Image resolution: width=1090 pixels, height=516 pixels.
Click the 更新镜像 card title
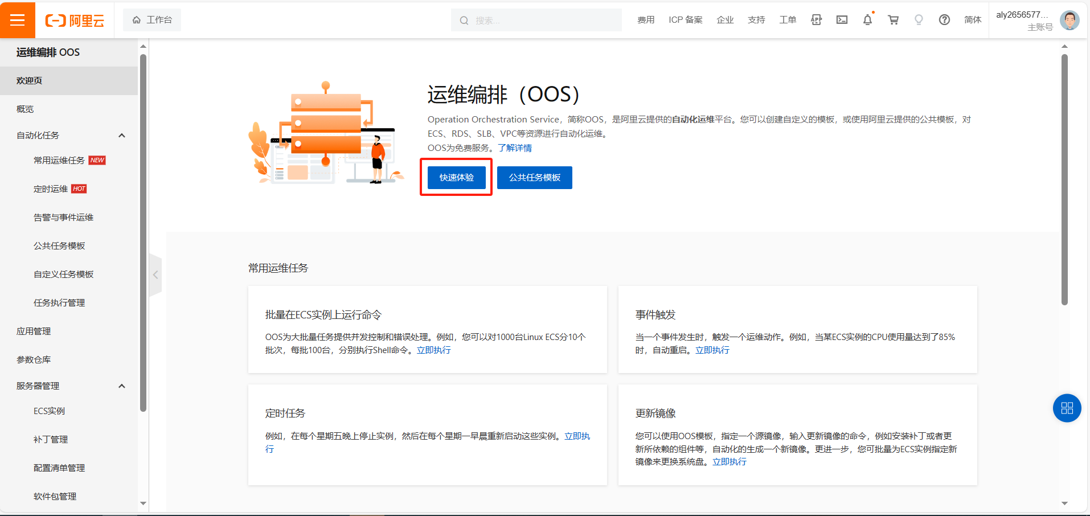(x=655, y=413)
